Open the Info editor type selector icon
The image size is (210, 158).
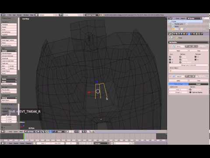[x=3, y=15]
